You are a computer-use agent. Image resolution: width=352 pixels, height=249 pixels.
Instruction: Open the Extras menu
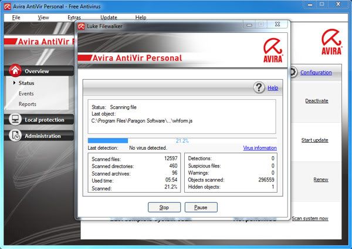pos(74,18)
